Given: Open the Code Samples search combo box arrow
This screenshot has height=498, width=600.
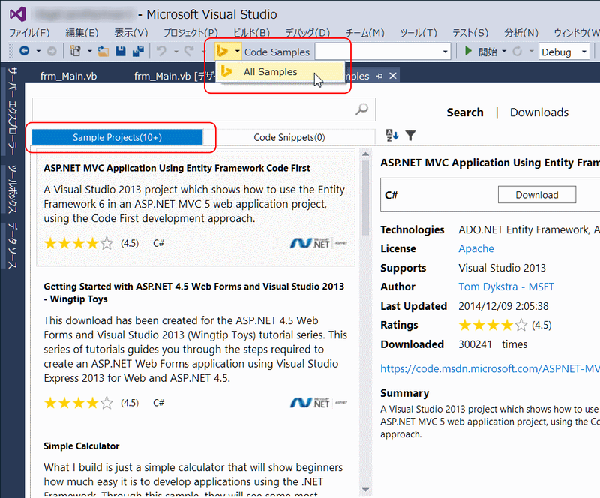Looking at the screenshot, I should point(445,51).
